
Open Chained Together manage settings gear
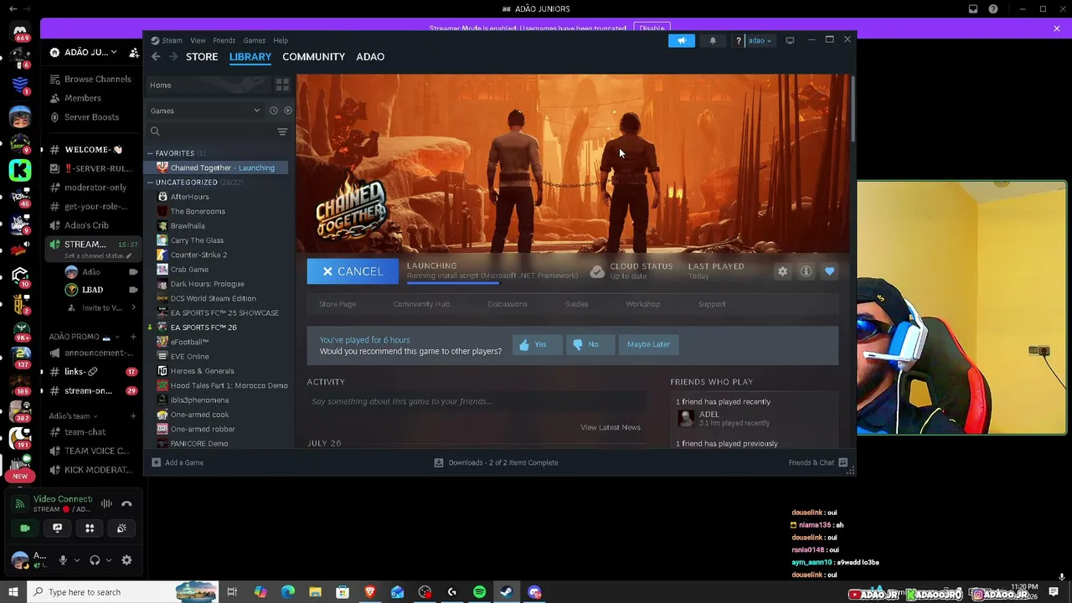point(782,271)
